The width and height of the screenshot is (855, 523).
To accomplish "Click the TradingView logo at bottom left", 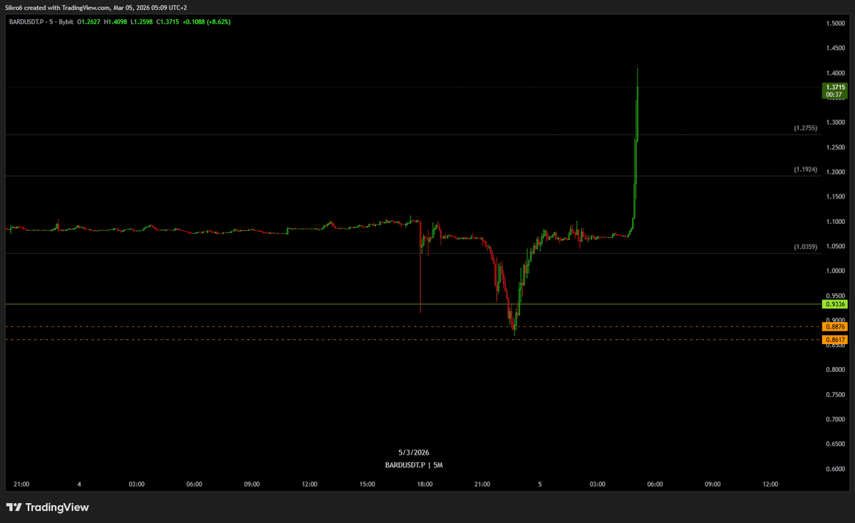I will click(48, 507).
